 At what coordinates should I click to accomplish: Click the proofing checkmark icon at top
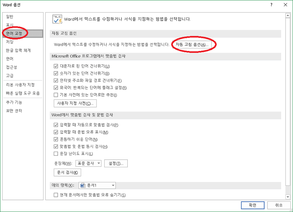point(57,19)
